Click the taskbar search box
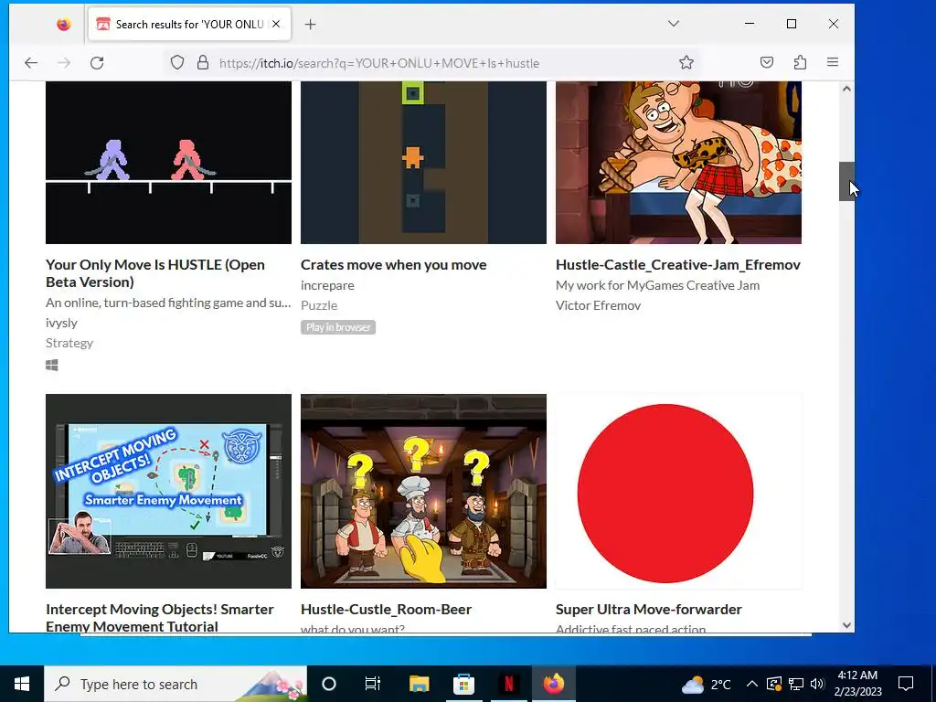 pyautogui.click(x=175, y=684)
